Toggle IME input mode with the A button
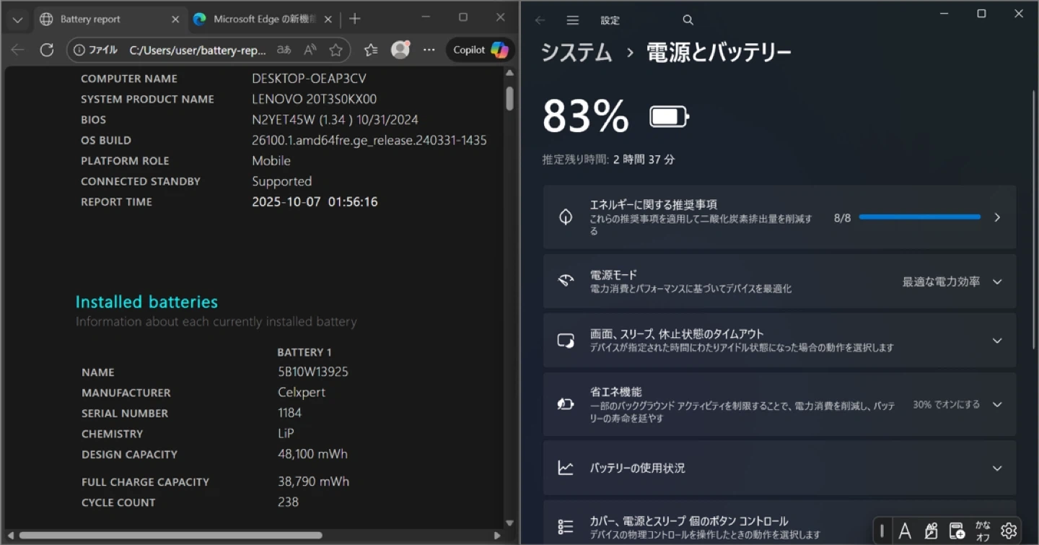This screenshot has width=1039, height=545. [905, 531]
